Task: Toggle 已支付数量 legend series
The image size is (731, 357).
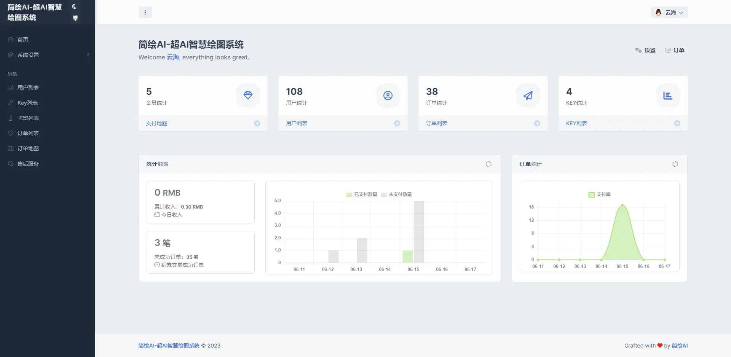Action: click(362, 194)
